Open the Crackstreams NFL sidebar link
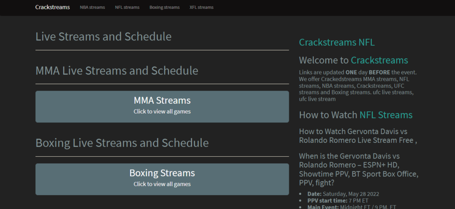 [337, 42]
